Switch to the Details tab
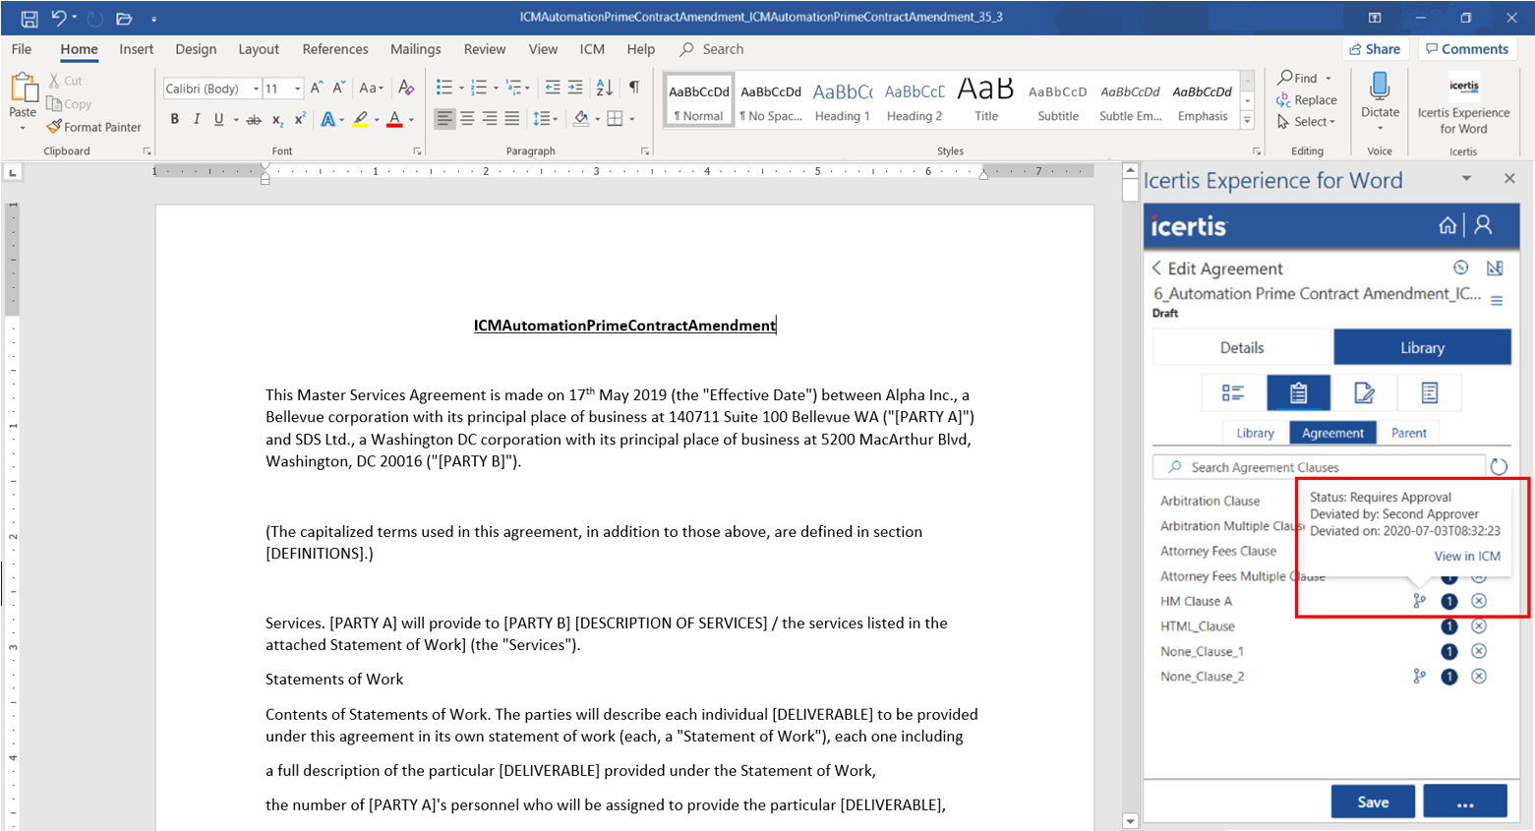 point(1241,348)
